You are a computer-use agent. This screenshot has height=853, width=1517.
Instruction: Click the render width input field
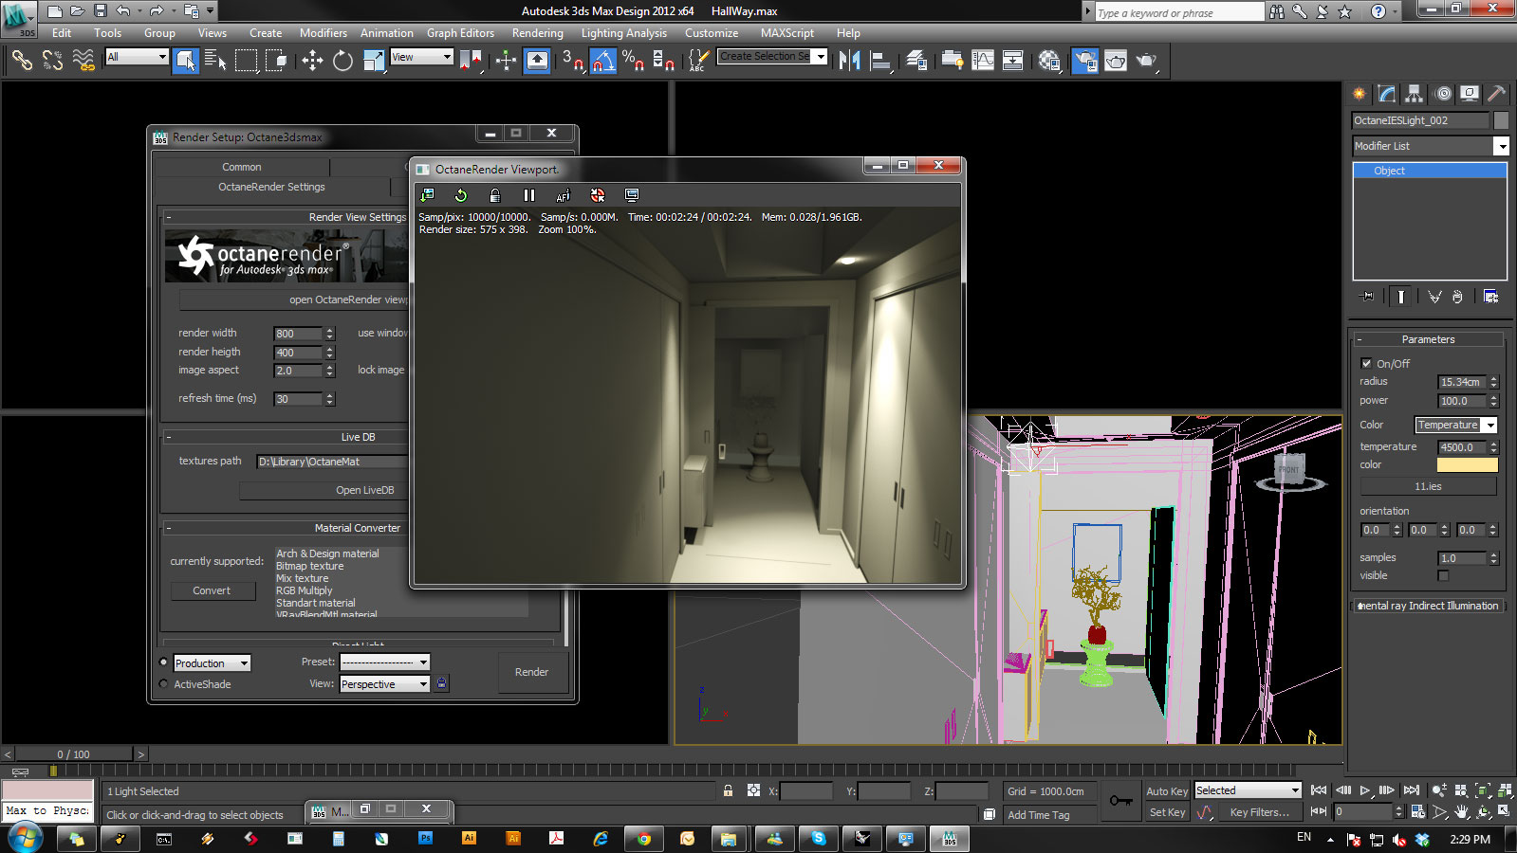point(298,334)
